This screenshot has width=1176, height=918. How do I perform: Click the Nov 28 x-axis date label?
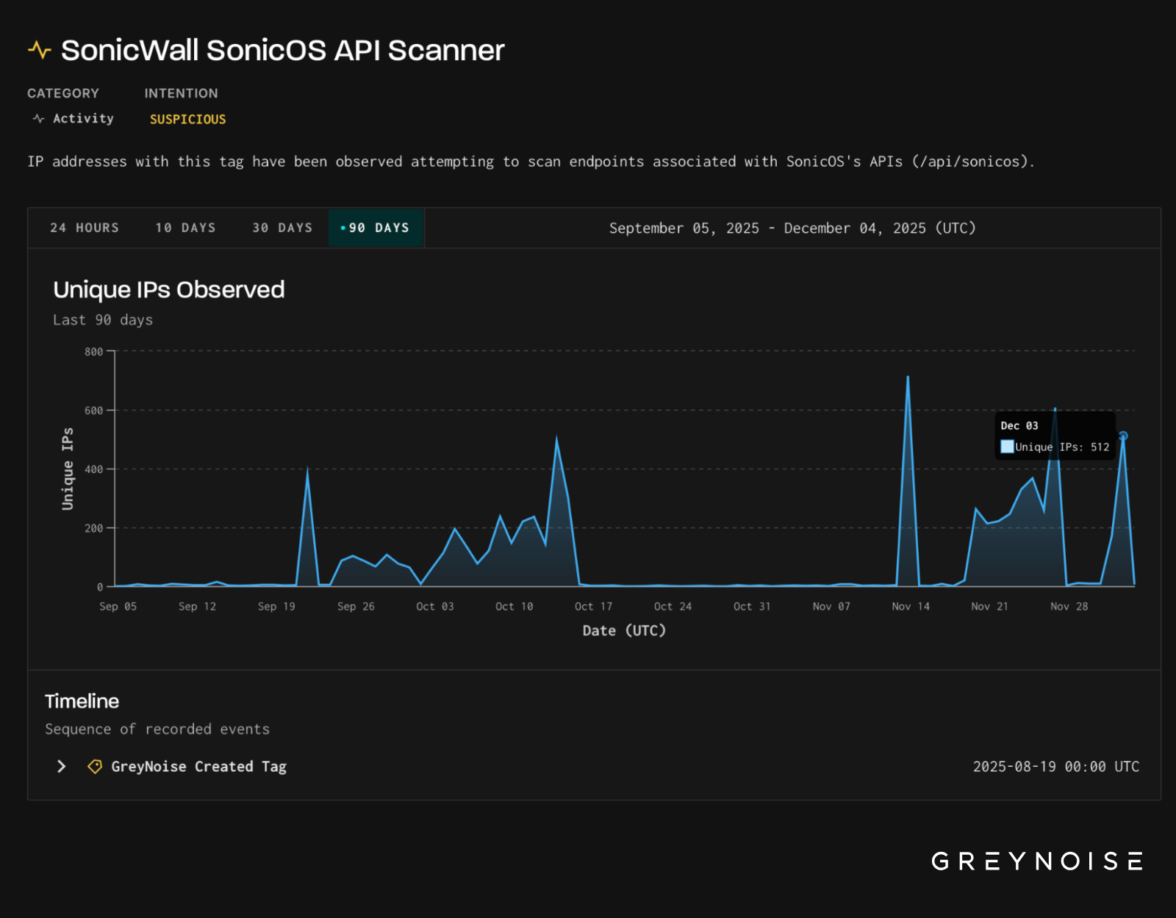(1069, 606)
